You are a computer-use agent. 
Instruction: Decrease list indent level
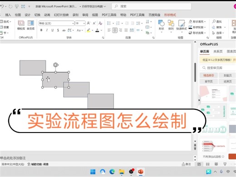pyautogui.click(x=127, y=23)
